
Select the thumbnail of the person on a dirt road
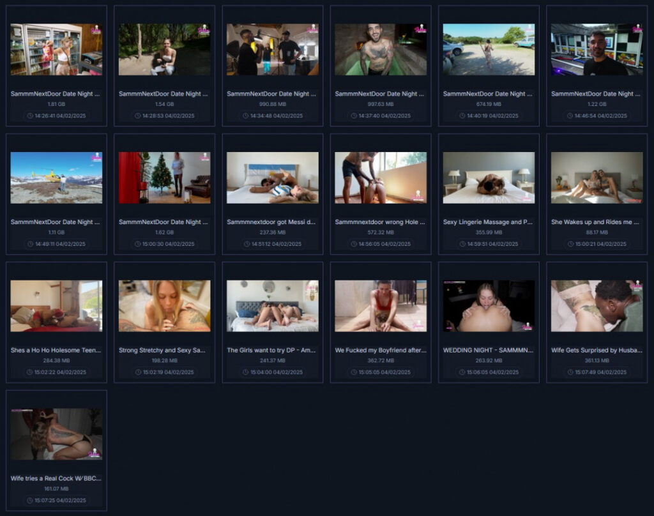coord(489,50)
